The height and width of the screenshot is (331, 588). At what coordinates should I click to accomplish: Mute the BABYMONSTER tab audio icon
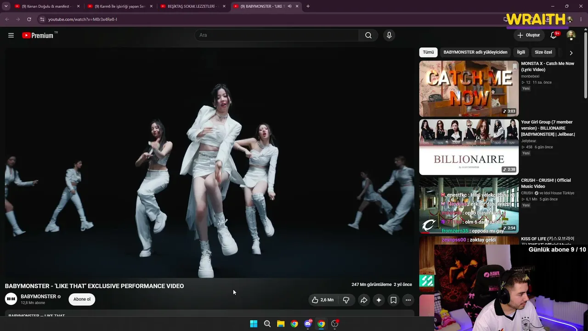[289, 6]
